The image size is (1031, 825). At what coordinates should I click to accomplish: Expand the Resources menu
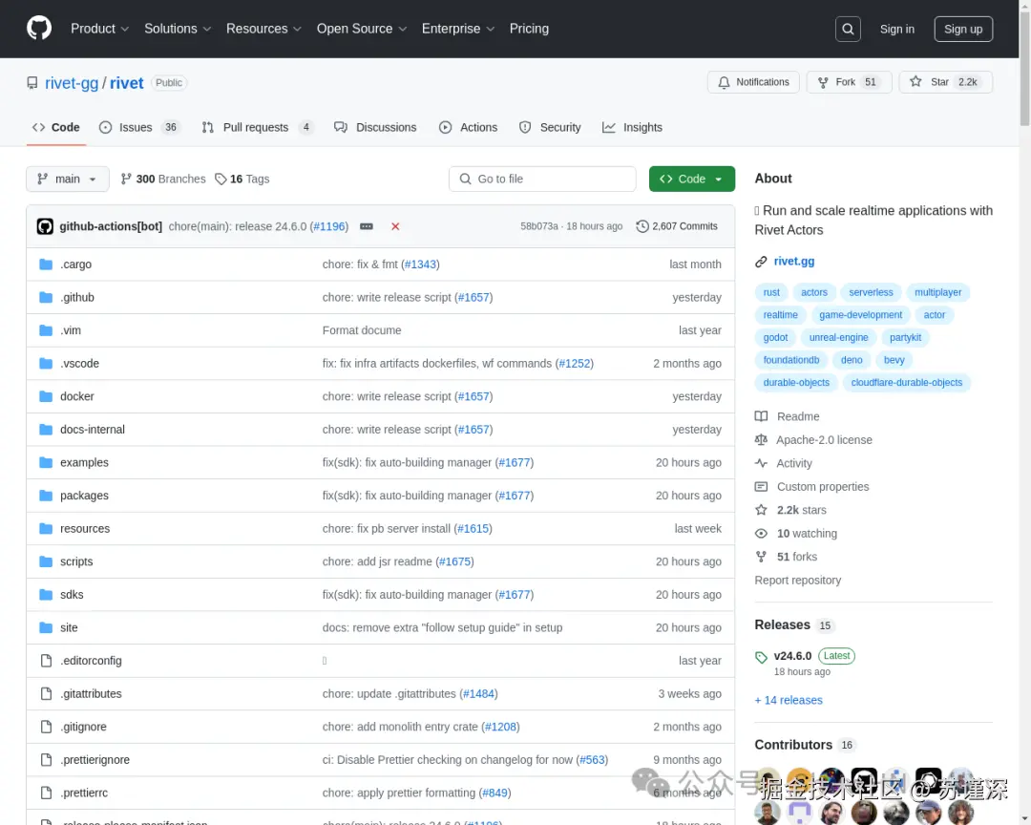[x=263, y=29]
